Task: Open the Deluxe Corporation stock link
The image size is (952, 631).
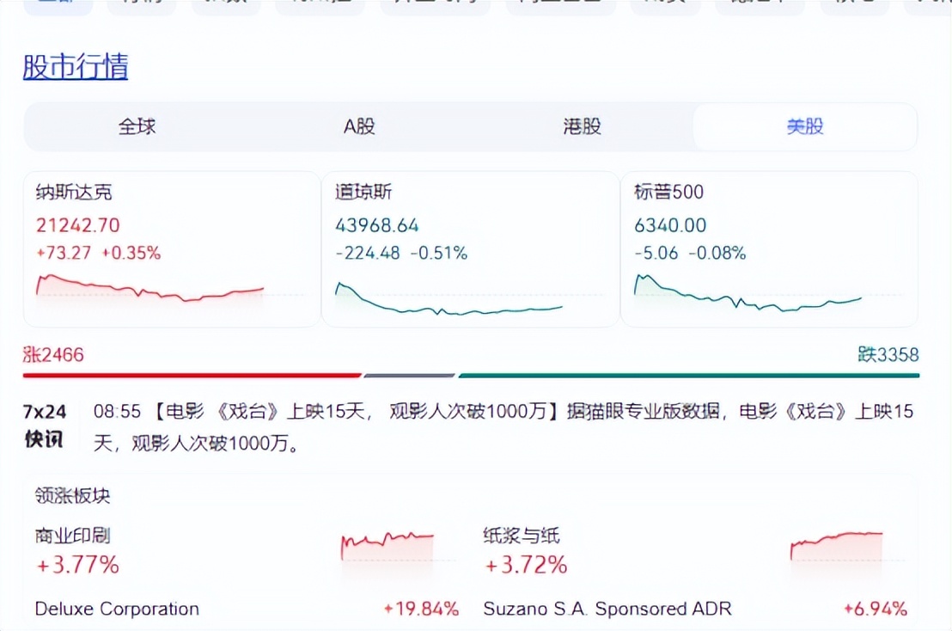Action: tap(117, 609)
